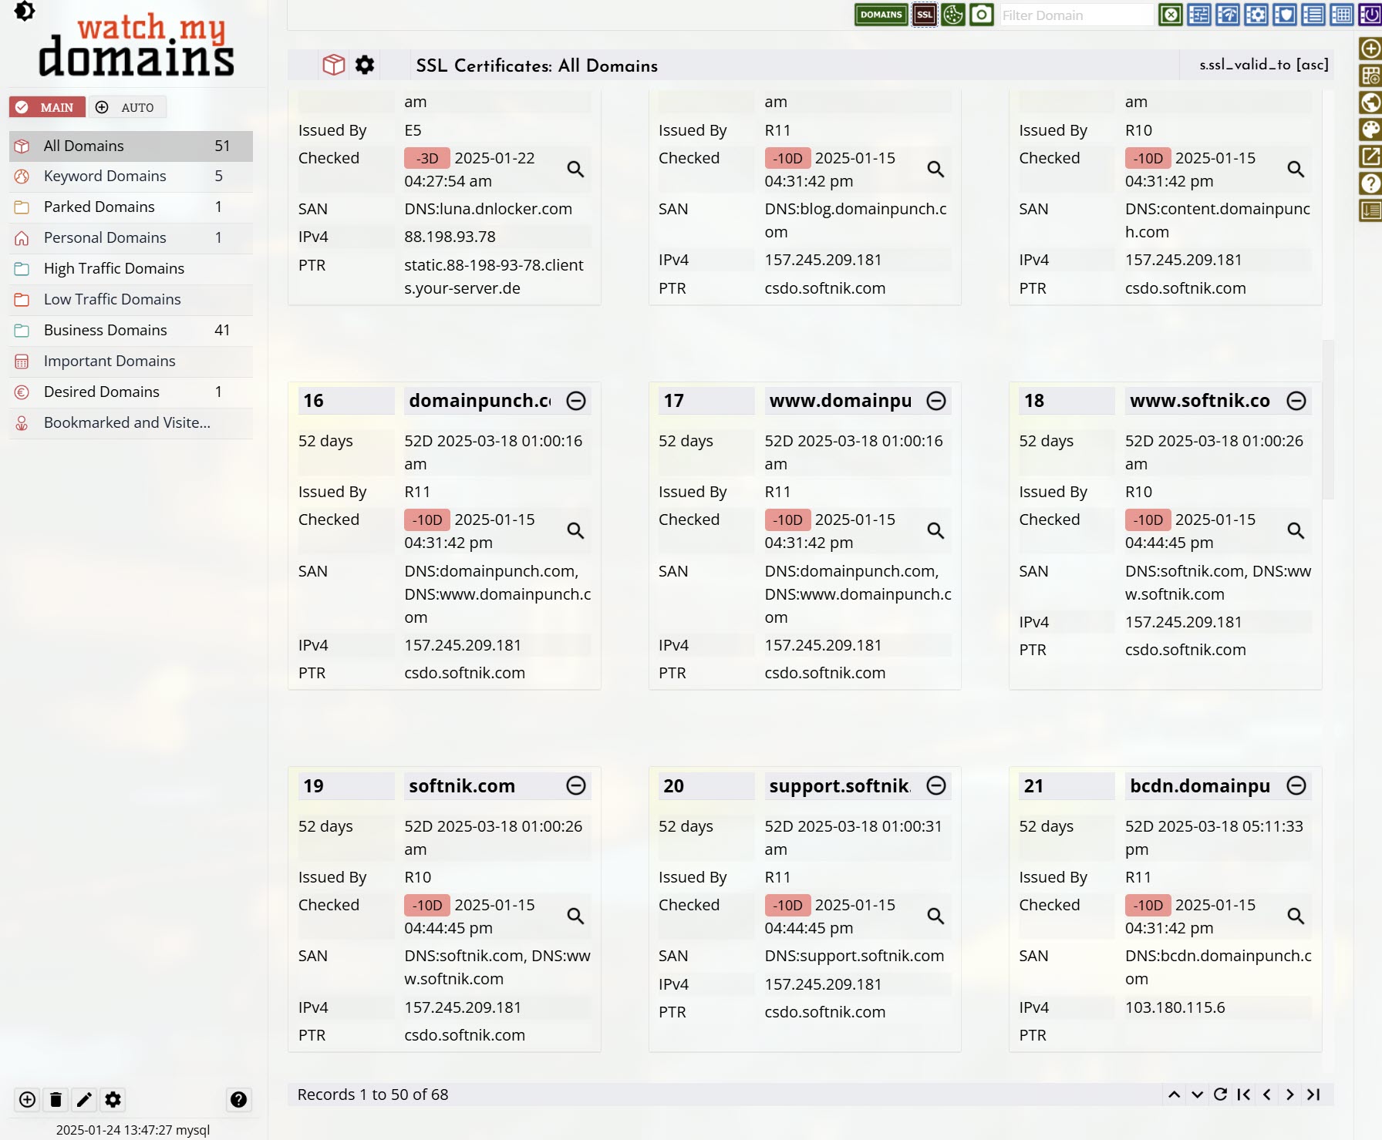Image resolution: width=1382 pixels, height=1140 pixels.
Task: Collapse card 21 bcdn.domainpunch
Action: (1296, 785)
